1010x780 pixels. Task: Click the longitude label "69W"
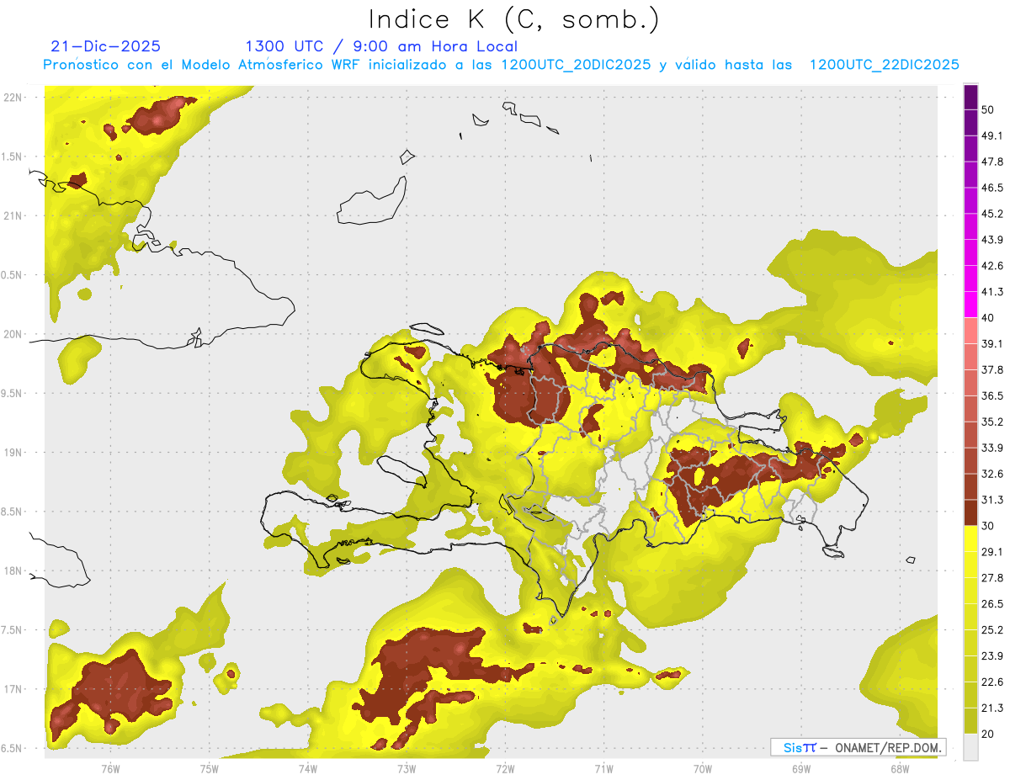(x=800, y=769)
